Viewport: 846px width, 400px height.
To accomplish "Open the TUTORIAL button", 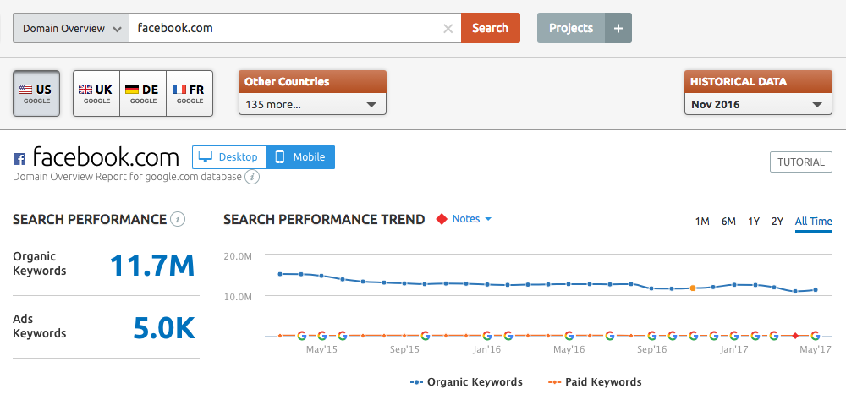I will 801,162.
